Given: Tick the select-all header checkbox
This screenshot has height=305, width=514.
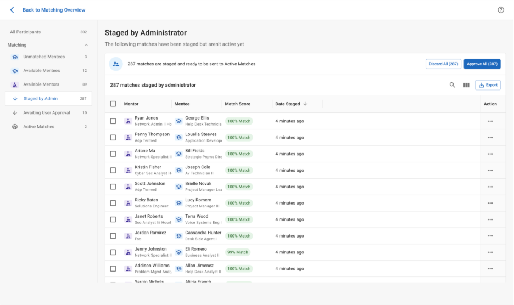Looking at the screenshot, I should (x=113, y=104).
